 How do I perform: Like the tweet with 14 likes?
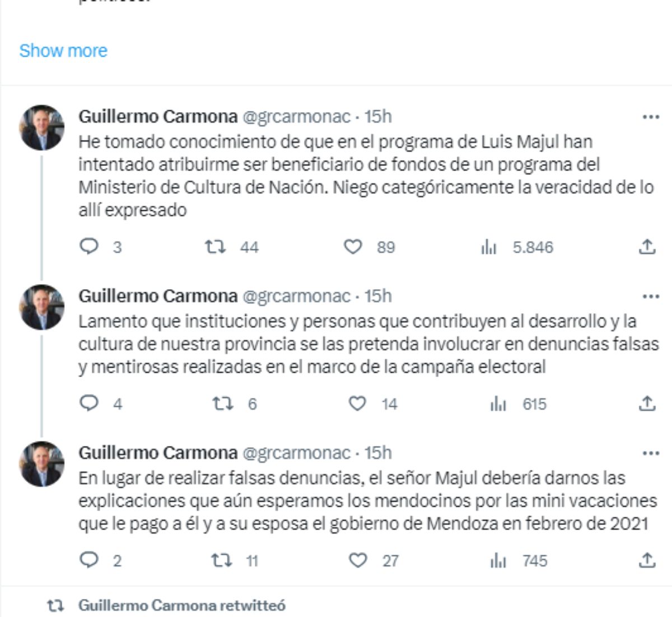[357, 403]
